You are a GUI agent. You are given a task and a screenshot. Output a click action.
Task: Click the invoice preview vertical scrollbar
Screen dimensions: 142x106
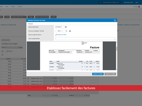[x=117, y=56]
